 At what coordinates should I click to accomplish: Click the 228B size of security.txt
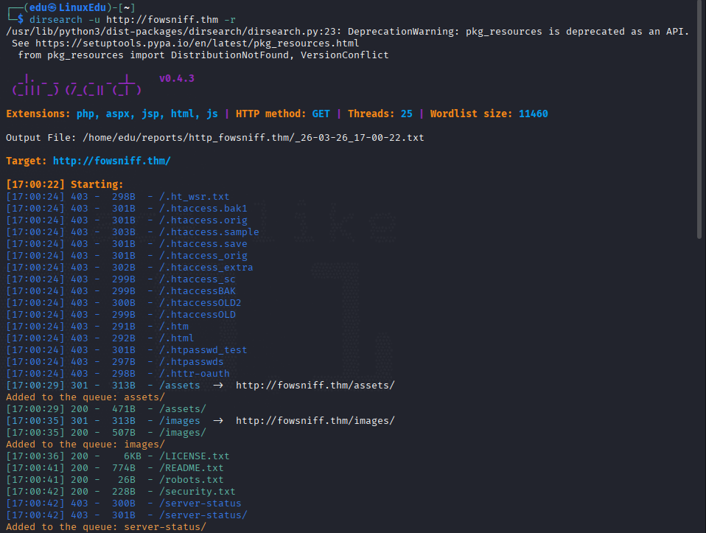123,491
